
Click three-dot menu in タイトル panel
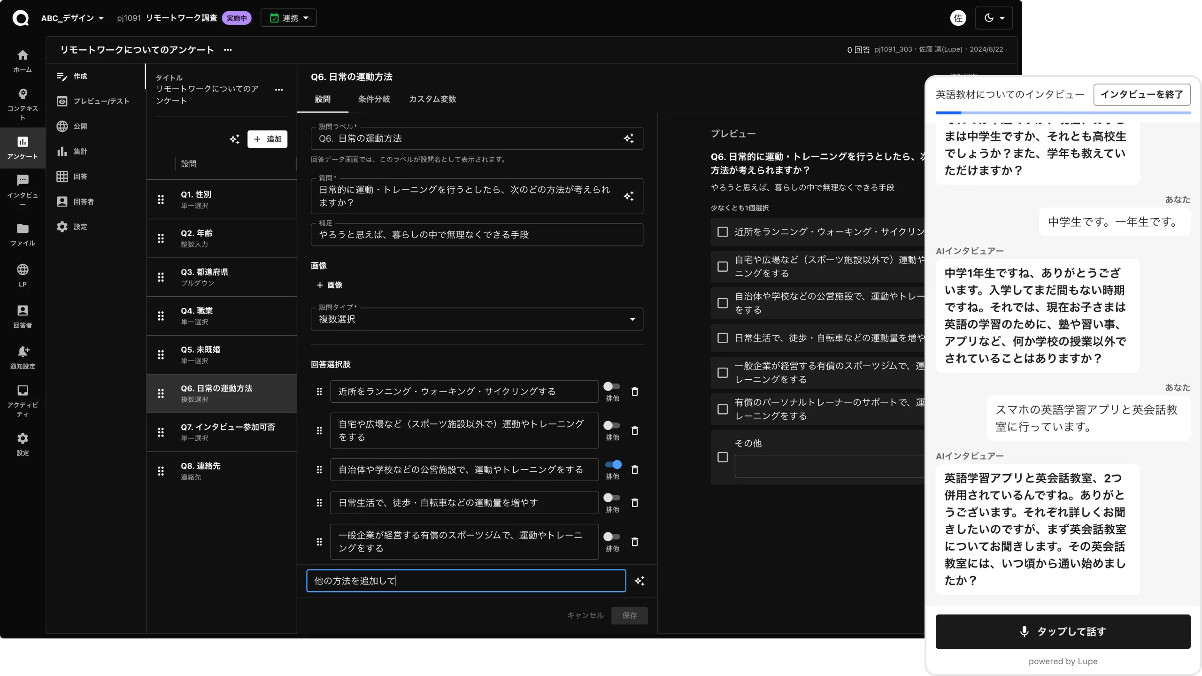[x=279, y=90]
